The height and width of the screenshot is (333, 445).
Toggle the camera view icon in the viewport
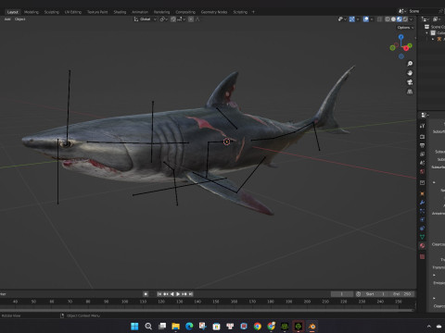click(410, 82)
